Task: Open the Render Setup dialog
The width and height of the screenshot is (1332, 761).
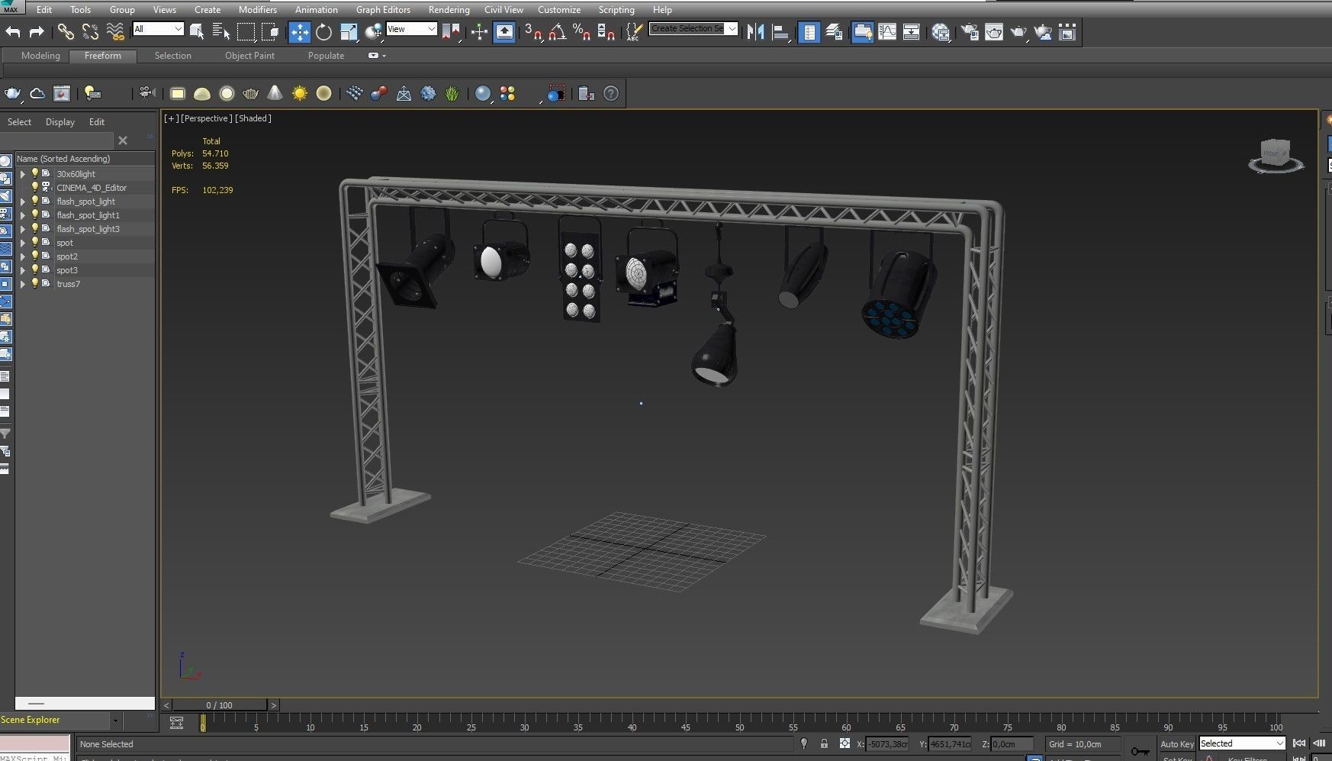Action: tap(970, 31)
